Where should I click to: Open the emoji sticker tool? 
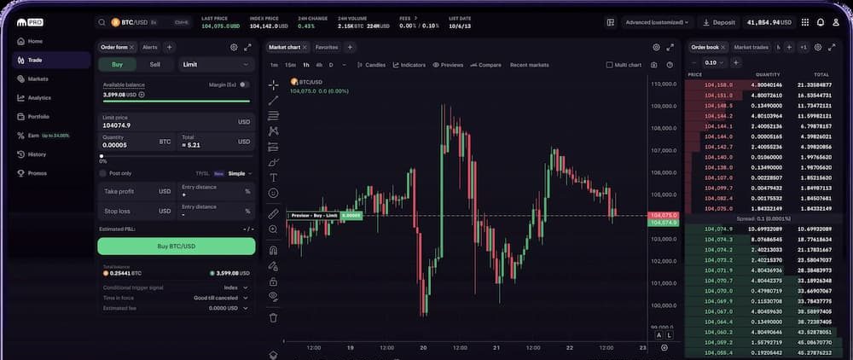(273, 193)
